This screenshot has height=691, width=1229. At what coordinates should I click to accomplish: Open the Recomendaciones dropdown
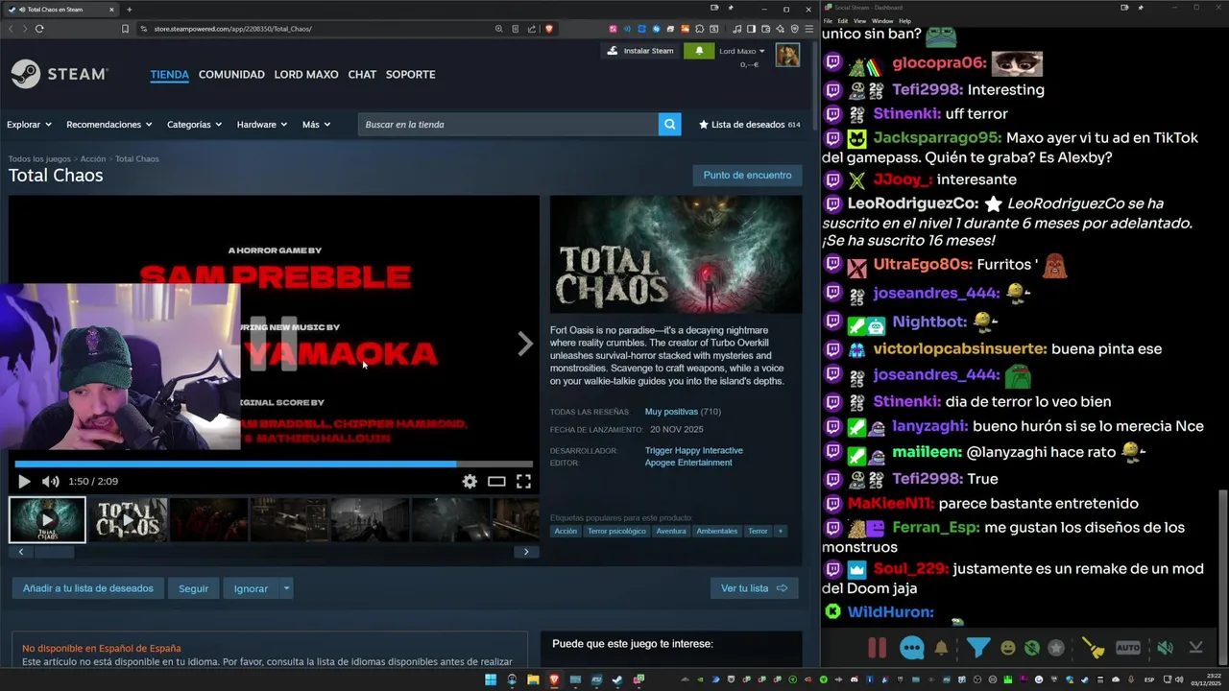(109, 125)
